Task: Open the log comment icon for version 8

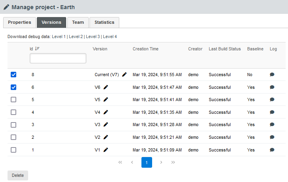Action: pos(272,75)
